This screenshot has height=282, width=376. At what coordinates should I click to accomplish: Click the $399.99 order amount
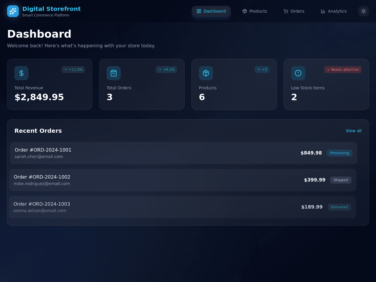315,180
